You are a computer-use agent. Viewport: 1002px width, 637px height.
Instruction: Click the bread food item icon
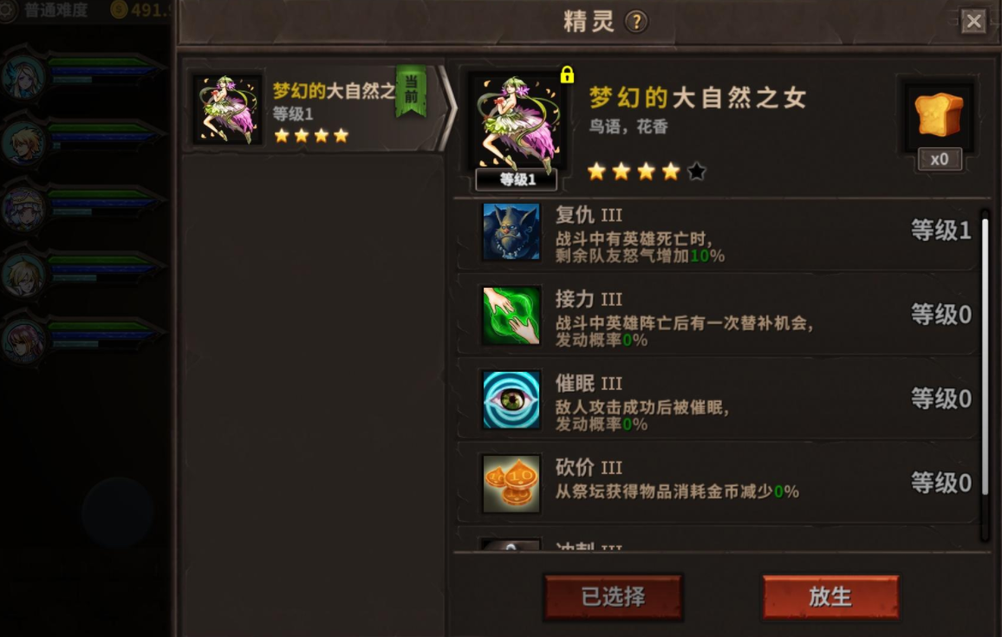pyautogui.click(x=938, y=114)
